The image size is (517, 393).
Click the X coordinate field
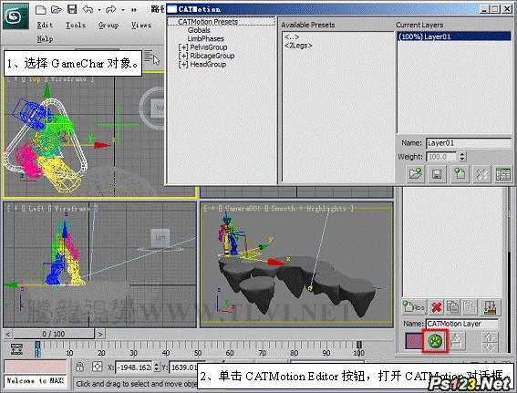tap(134, 367)
